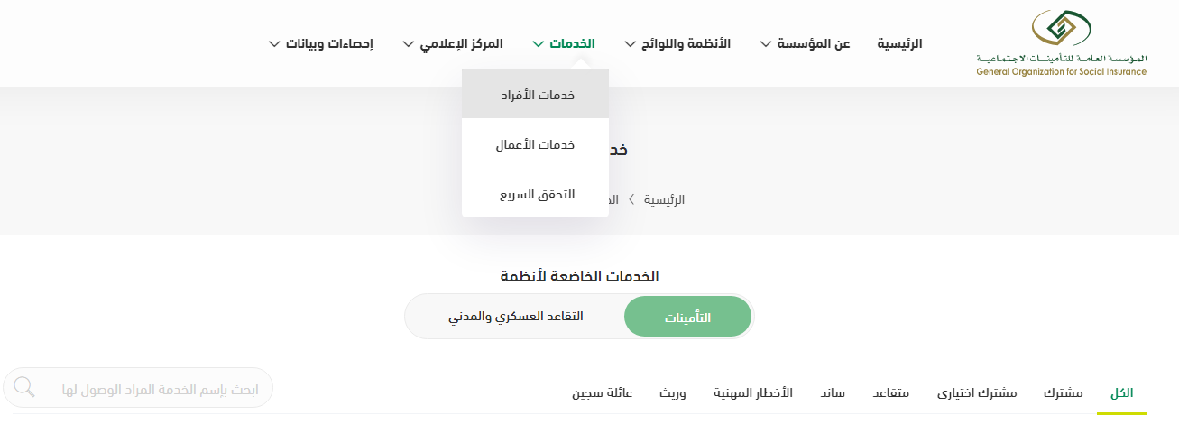This screenshot has width=1179, height=443.
Task: Switch to التقاعد العسكري والمدني option
Action: coord(516,317)
